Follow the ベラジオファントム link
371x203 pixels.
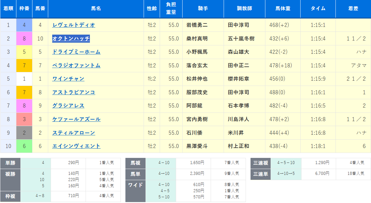tap(76, 66)
